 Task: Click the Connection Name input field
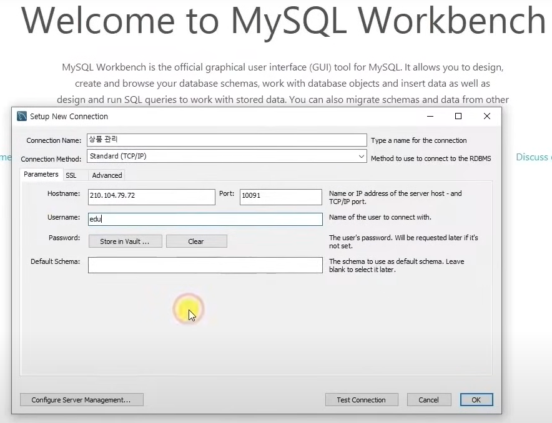[x=227, y=140]
